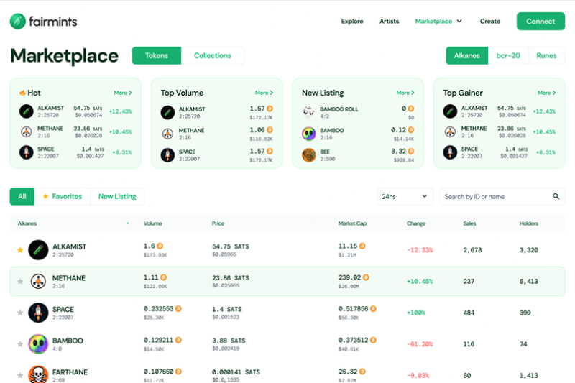Click METHANE icon in Top Gainer card
The image size is (575, 383).
click(x=450, y=131)
